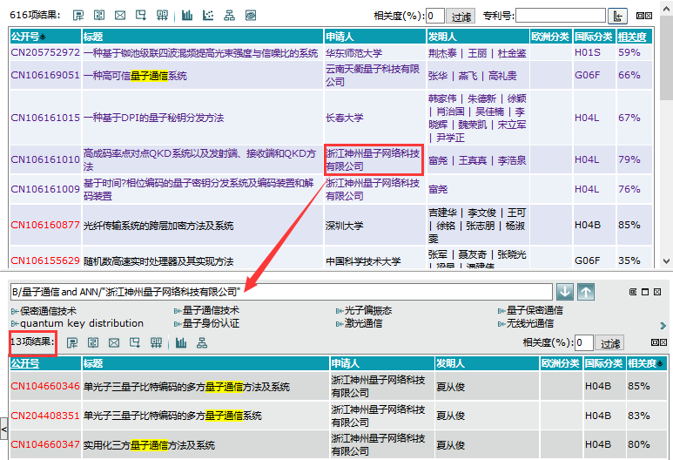Click the envelope icon in the 13-results toolbar

coord(114,342)
